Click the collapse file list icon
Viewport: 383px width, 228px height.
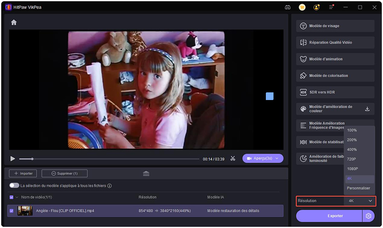[x=146, y=173]
